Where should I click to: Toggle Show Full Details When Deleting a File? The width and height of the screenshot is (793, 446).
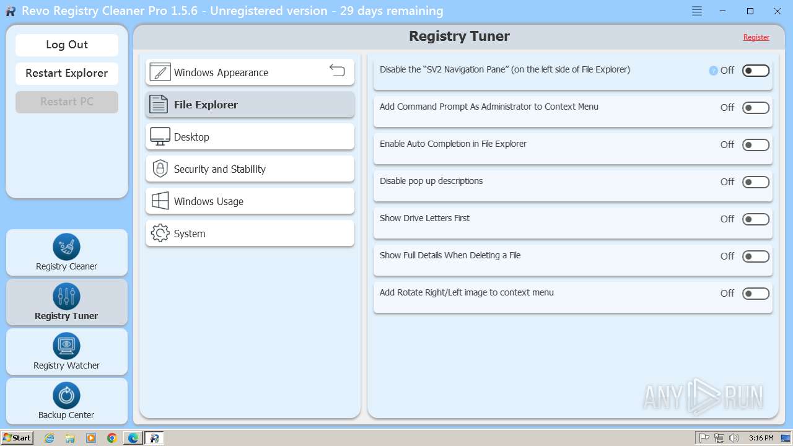pos(756,256)
